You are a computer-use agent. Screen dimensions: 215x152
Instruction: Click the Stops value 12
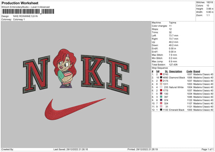tap(170, 29)
